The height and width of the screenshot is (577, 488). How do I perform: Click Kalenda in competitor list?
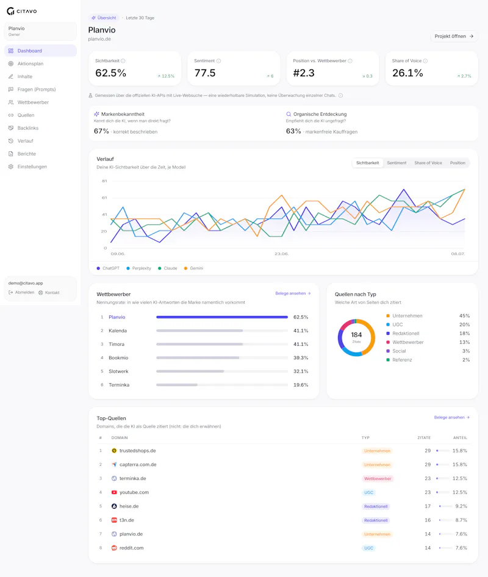click(x=118, y=331)
